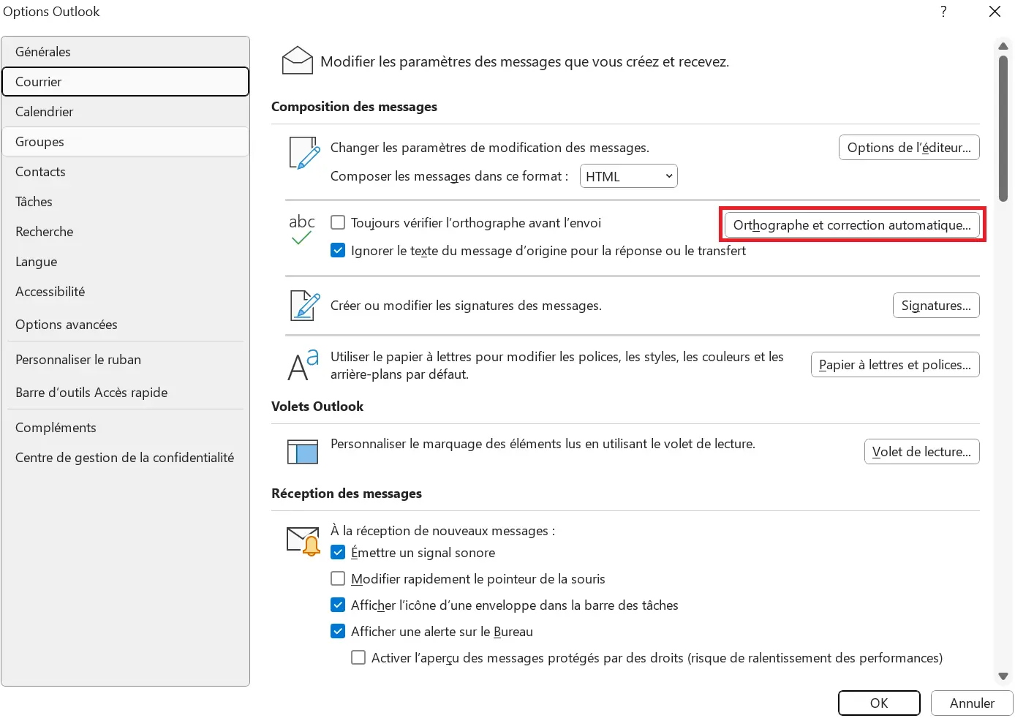Screen dimensions: 1015x718
Task: Switch to Calendrier options
Action: 126,112
